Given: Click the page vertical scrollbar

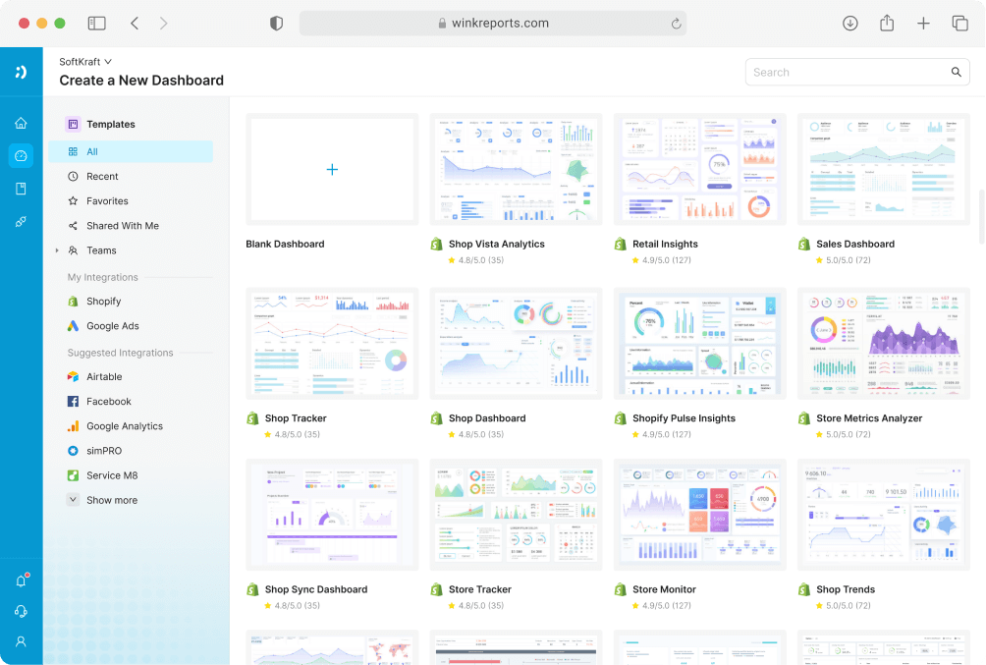Looking at the screenshot, I should coord(981,217).
